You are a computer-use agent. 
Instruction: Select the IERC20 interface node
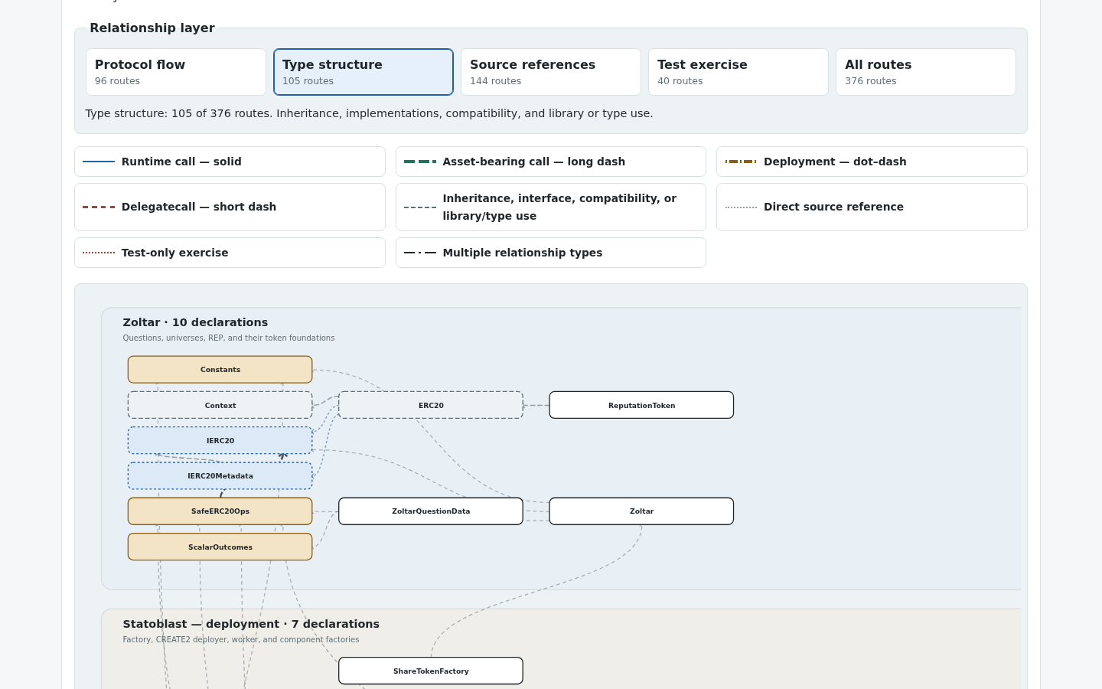[220, 440]
